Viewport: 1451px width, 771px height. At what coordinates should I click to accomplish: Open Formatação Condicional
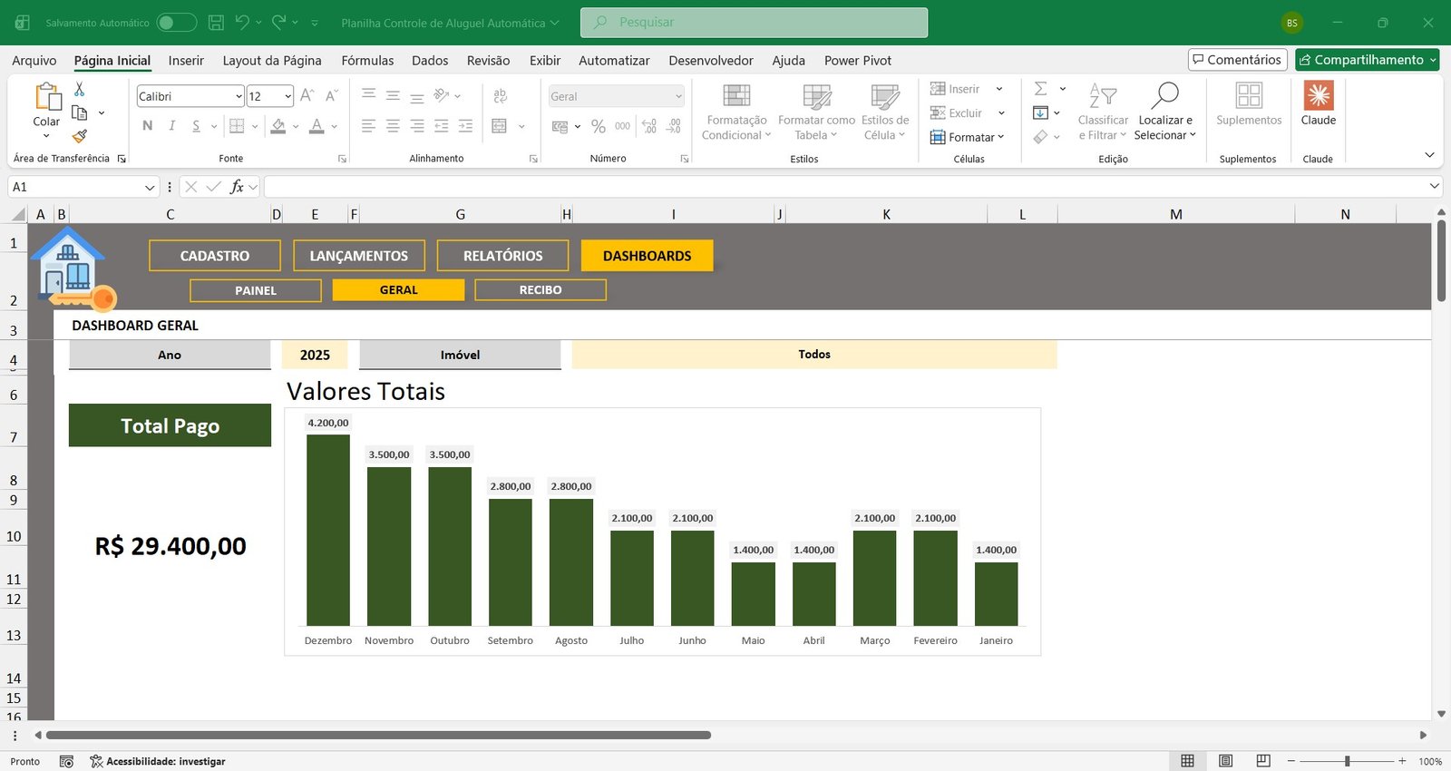pyautogui.click(x=736, y=112)
